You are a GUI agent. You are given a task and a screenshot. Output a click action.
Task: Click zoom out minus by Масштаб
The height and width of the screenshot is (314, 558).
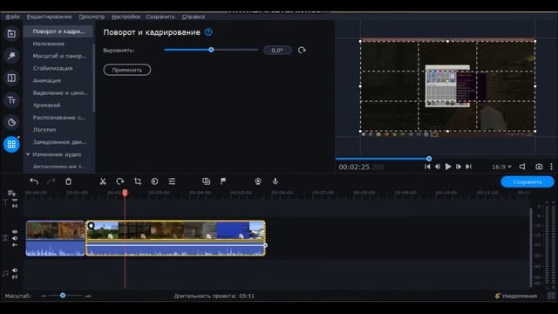point(44,296)
